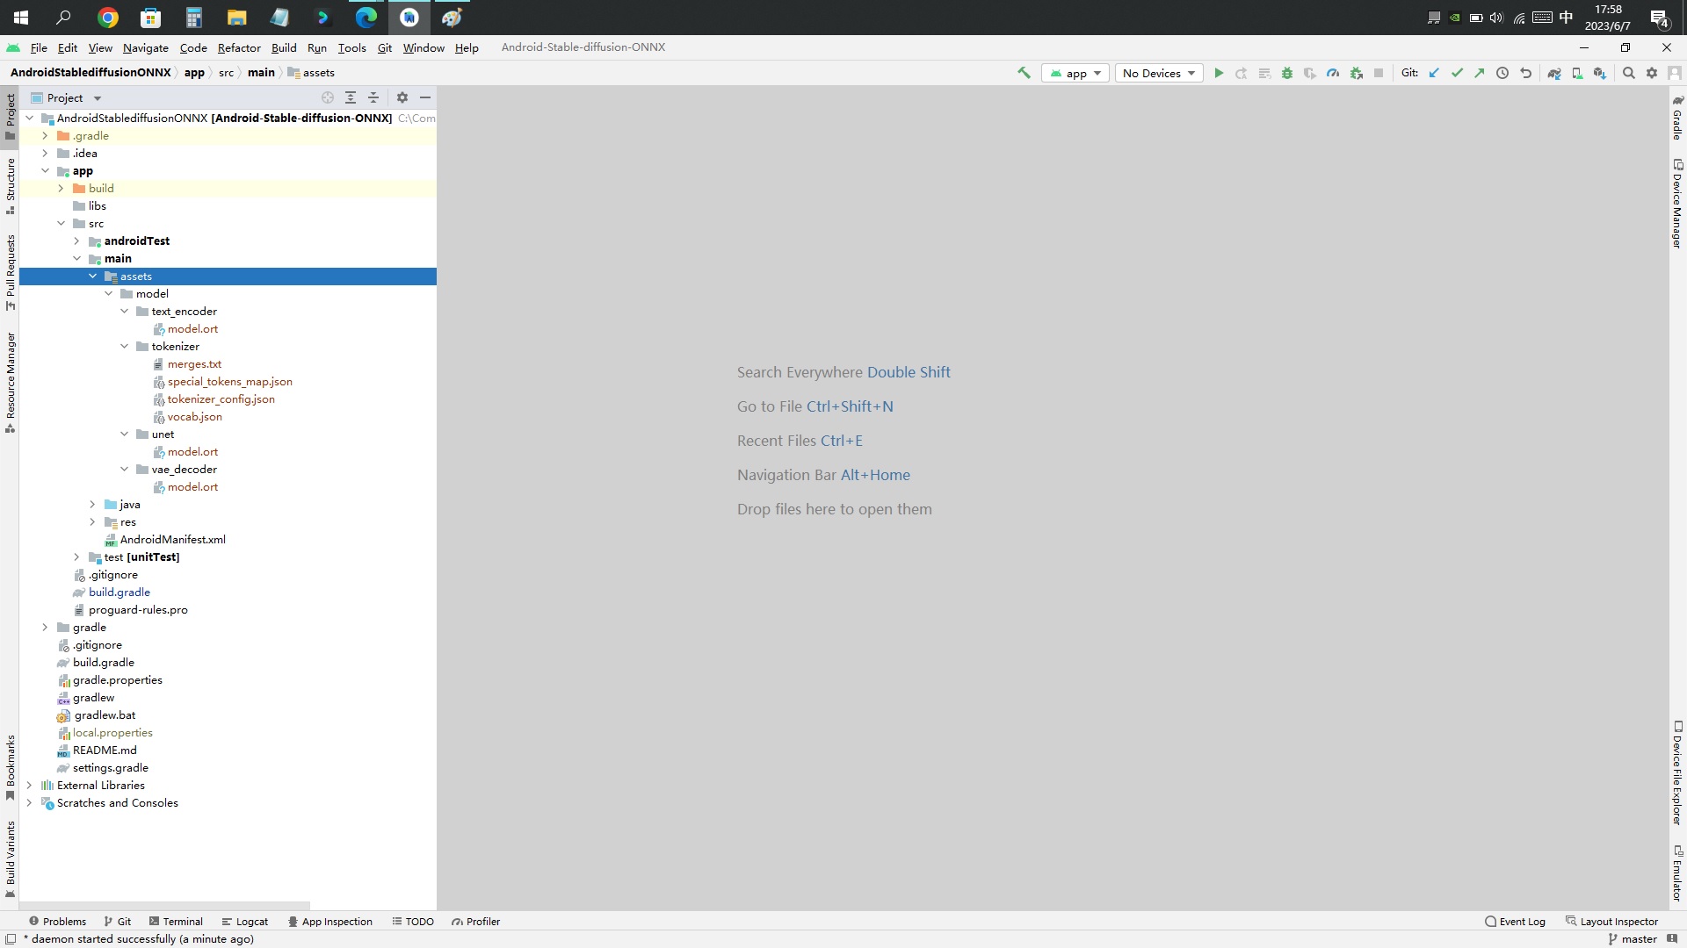Open the Git history clock icon

point(1502,73)
